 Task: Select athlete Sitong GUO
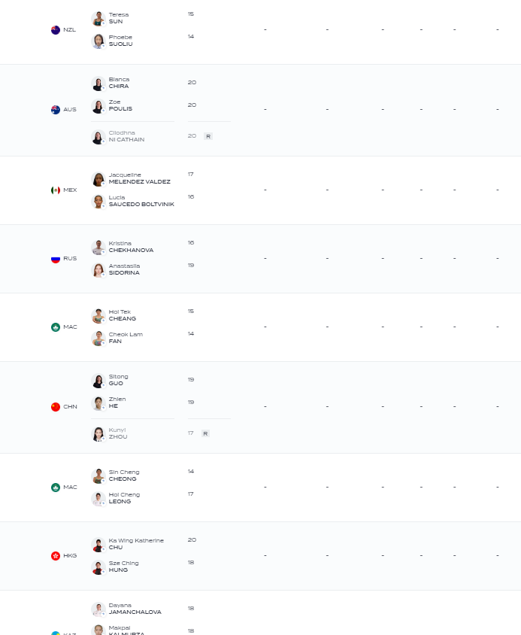click(118, 380)
